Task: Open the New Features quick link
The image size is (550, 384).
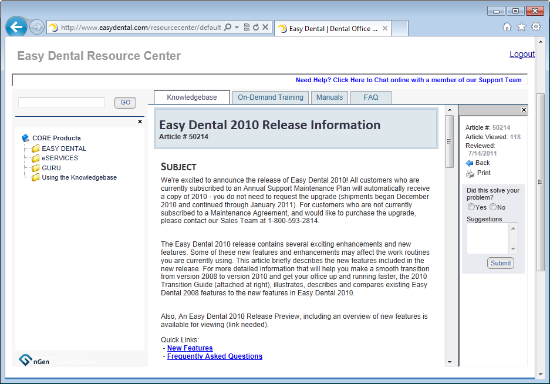Action: coord(190,348)
